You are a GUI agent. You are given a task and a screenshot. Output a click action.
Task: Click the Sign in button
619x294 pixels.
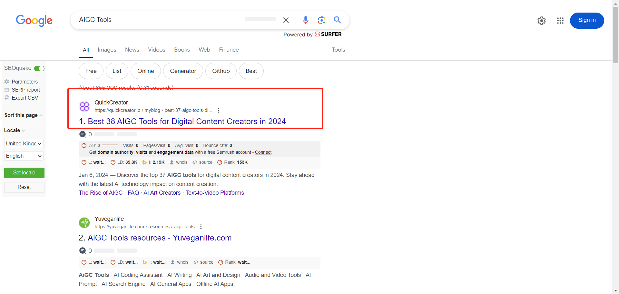587,21
